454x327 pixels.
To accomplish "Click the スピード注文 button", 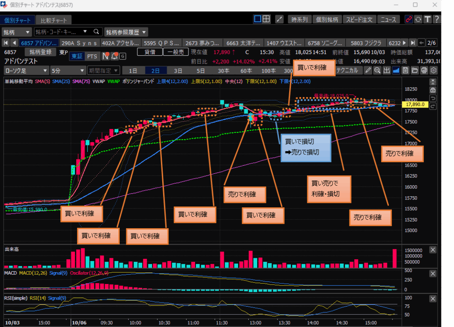I will click(x=360, y=19).
